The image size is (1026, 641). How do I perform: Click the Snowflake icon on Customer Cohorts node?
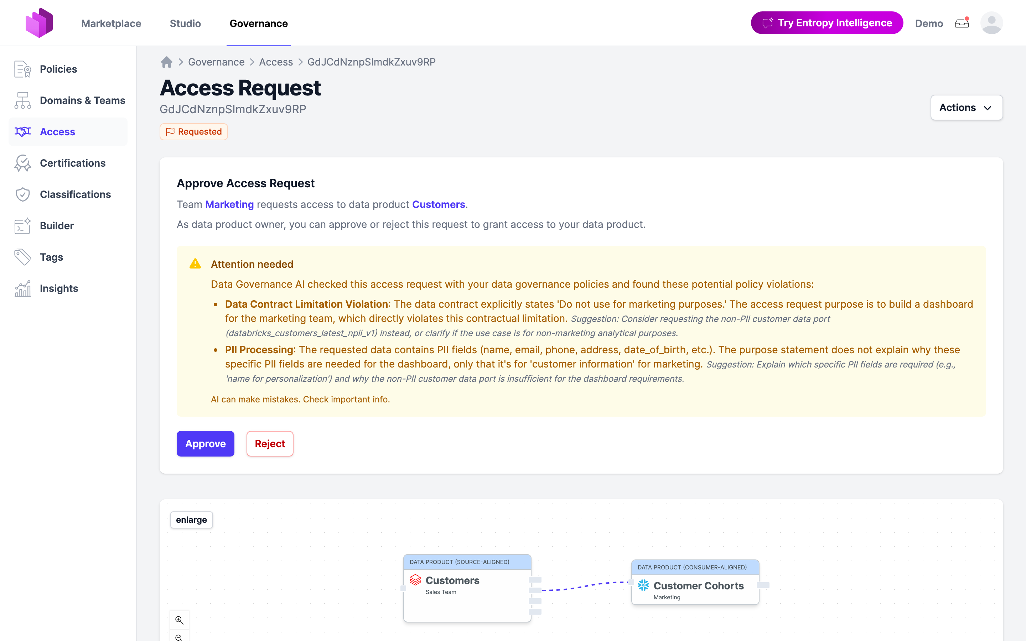click(x=643, y=585)
